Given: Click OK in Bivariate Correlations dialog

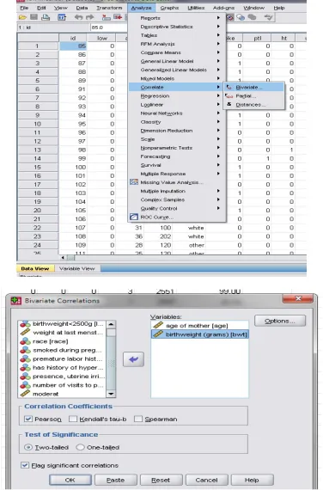Looking at the screenshot, I should click(70, 480).
